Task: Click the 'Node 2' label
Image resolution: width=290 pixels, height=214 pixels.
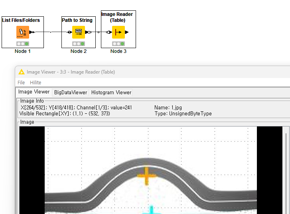Action: [x=79, y=51]
